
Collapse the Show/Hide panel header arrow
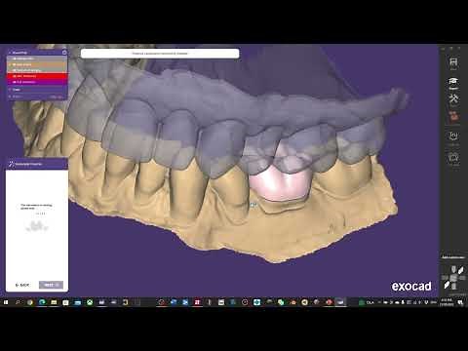pos(10,53)
